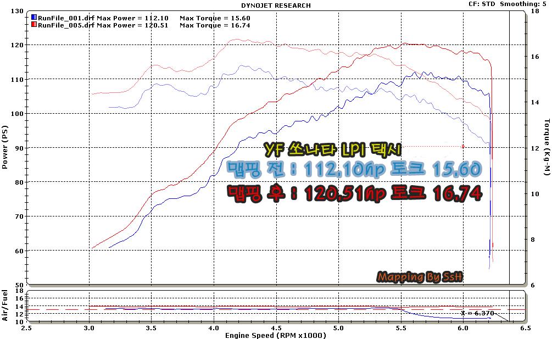Image resolution: width=552 pixels, height=339 pixels.
Task: Click the 12 tick on the torque axis
Action: pos(535,148)
